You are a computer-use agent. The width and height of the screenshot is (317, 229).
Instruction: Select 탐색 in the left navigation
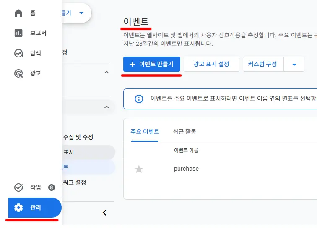(36, 53)
